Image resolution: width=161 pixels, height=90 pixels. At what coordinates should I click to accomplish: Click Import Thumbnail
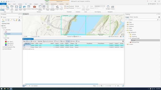coord(69,8)
